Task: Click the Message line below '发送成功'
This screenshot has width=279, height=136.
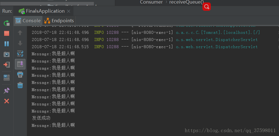Action: (x=53, y=125)
